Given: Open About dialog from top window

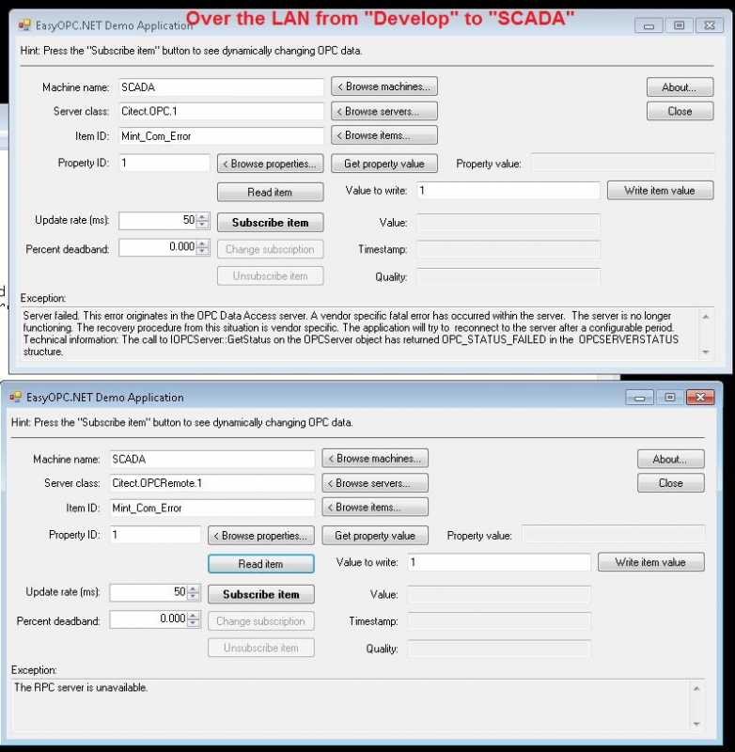Looking at the screenshot, I should pyautogui.click(x=680, y=87).
